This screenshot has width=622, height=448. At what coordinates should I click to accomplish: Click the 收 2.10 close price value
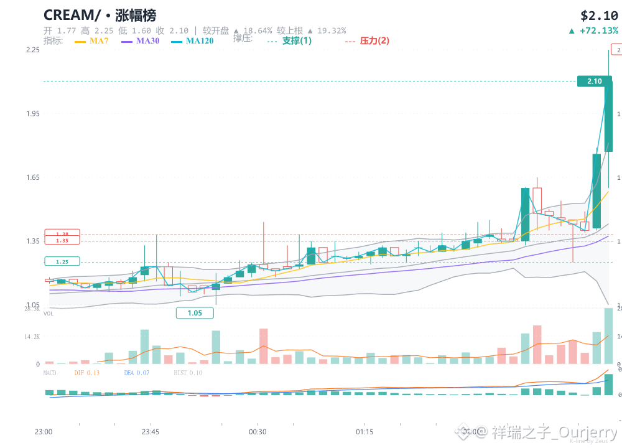pyautogui.click(x=172, y=30)
